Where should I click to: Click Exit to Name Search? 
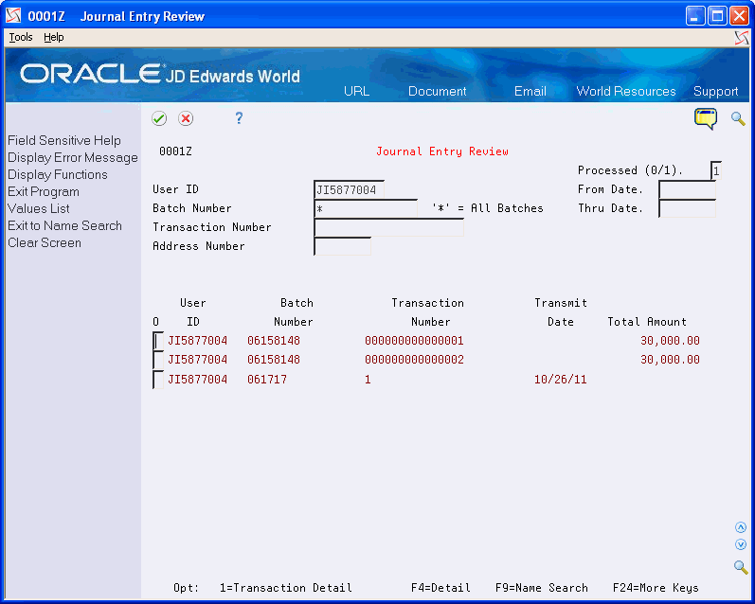[x=64, y=225]
